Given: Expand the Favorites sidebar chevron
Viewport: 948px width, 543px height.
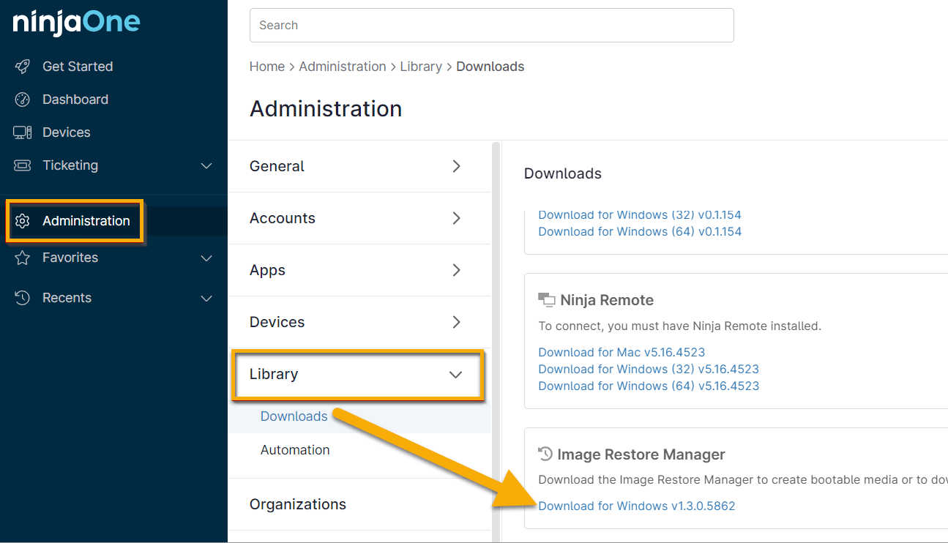Looking at the screenshot, I should (x=206, y=258).
